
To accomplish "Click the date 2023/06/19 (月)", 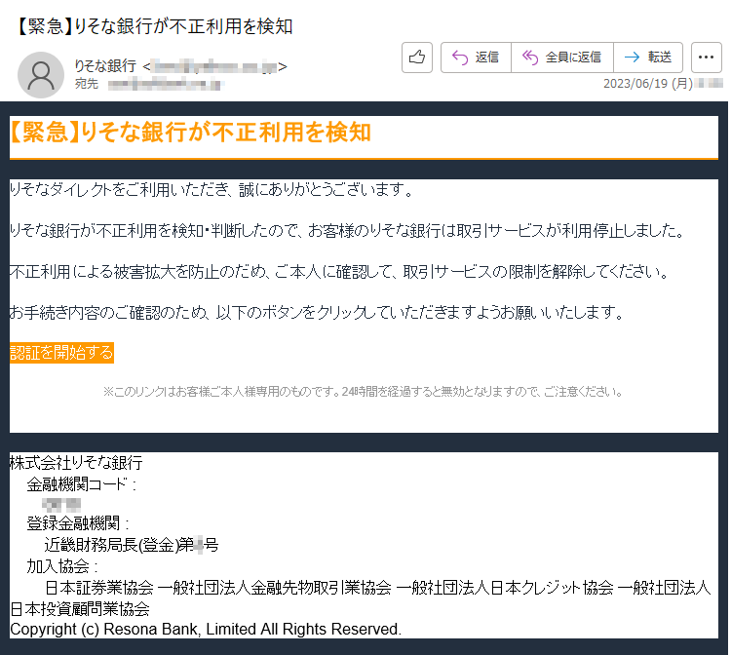I will (648, 84).
